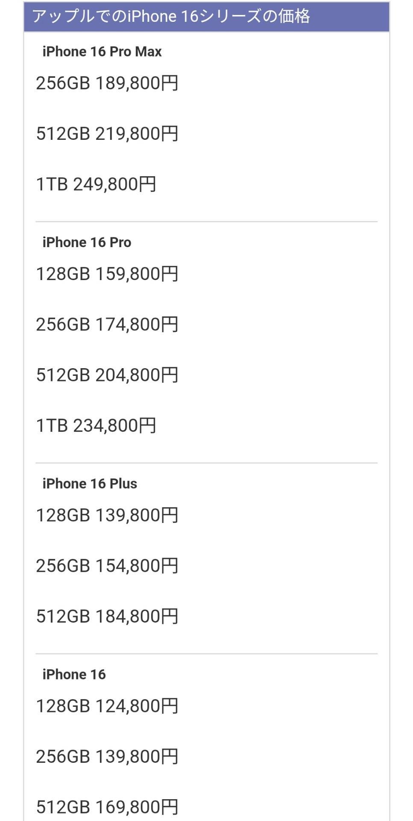Click the 512GB 169,800円 row
Screen dimensions: 413x821
tap(107, 807)
